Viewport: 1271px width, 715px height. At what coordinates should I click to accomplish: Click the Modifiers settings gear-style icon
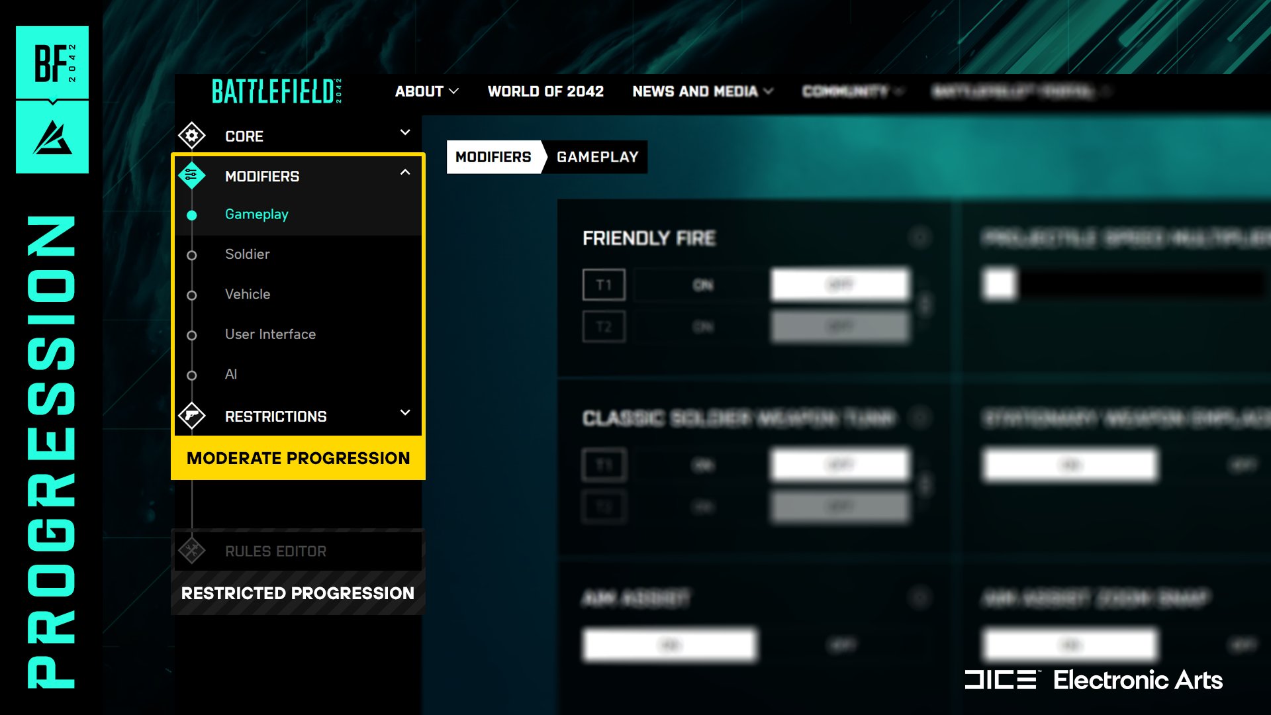point(192,175)
